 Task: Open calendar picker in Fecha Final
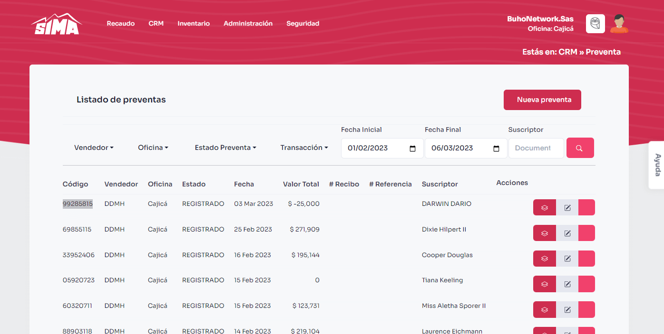click(496, 148)
